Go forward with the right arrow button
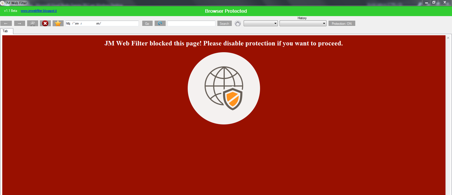The image size is (452, 195). point(20,23)
